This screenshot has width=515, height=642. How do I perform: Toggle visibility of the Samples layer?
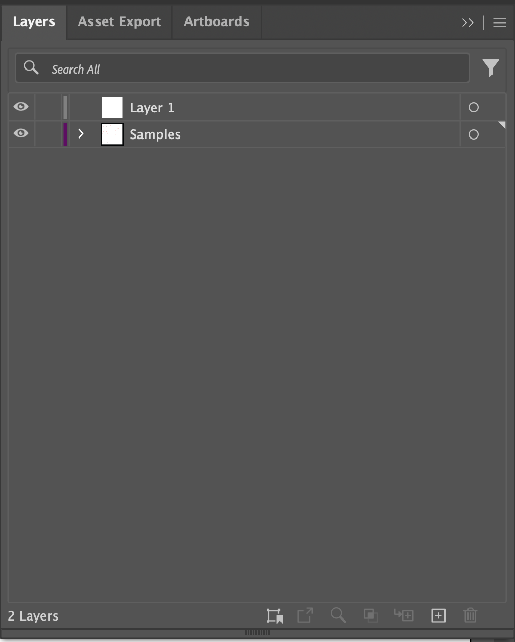click(21, 133)
